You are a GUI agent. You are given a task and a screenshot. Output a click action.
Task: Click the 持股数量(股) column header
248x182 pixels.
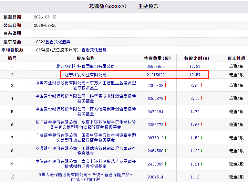tap(157, 58)
